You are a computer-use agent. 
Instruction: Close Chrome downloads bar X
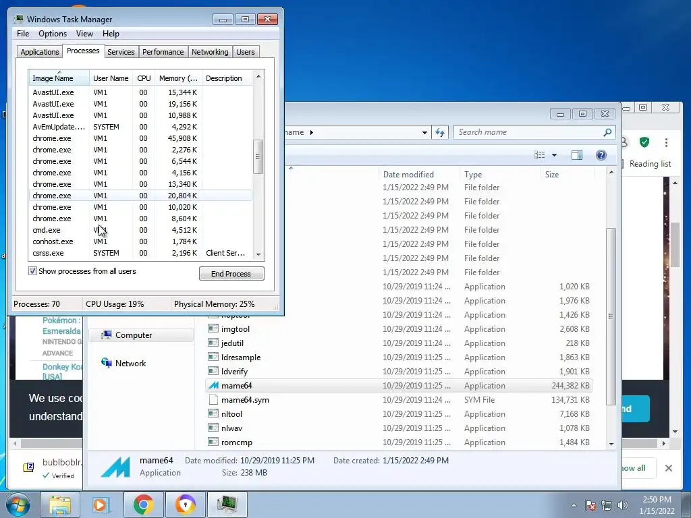(x=669, y=468)
